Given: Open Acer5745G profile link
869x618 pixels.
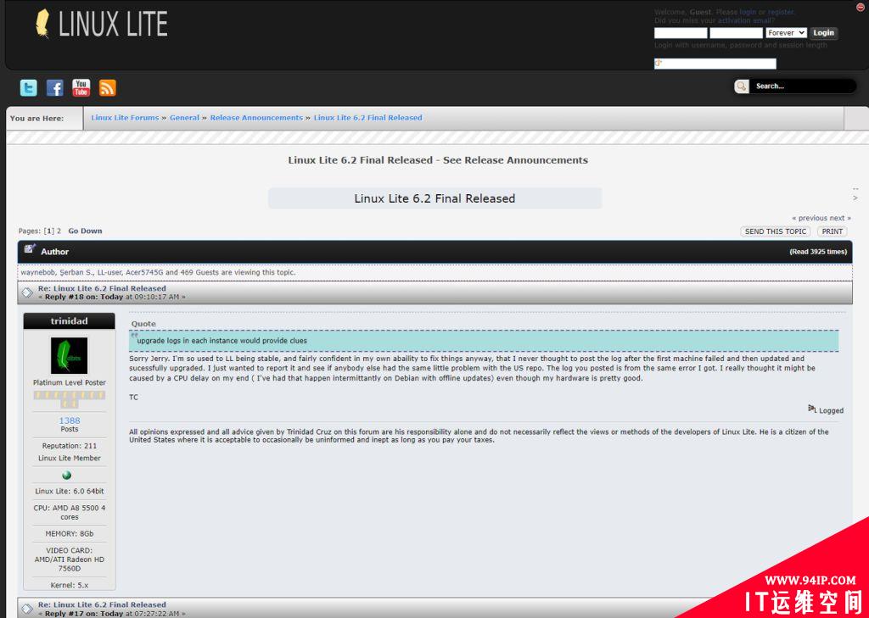Looking at the screenshot, I should click(144, 272).
